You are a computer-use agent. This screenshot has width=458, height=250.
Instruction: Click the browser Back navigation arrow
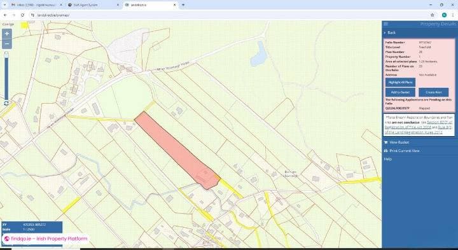(x=5, y=15)
